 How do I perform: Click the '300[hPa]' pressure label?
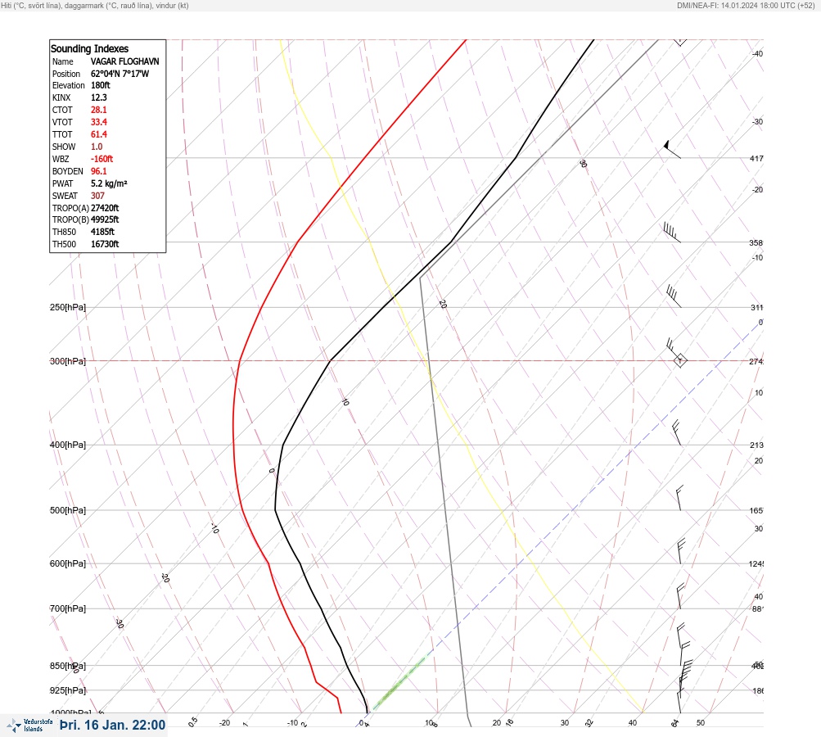[x=68, y=361]
